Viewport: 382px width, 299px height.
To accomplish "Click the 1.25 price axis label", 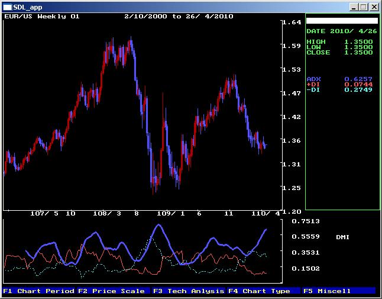I will tap(292, 188).
